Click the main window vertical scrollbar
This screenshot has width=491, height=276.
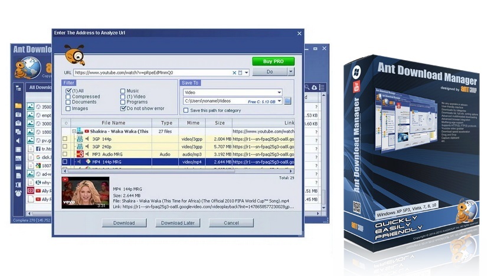click(x=323, y=151)
